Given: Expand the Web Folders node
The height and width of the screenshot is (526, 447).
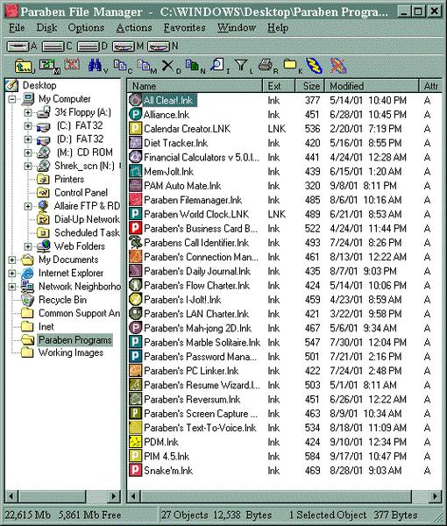Looking at the screenshot, I should (28, 246).
